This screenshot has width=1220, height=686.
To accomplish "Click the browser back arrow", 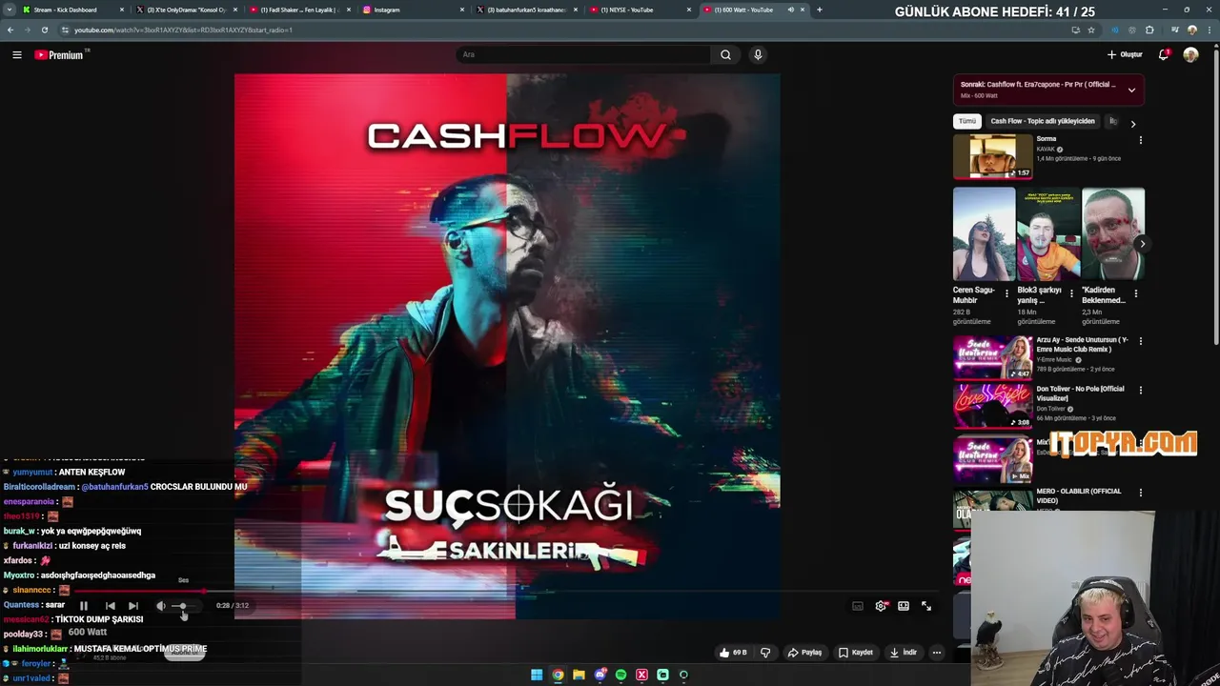I will pos(10,30).
